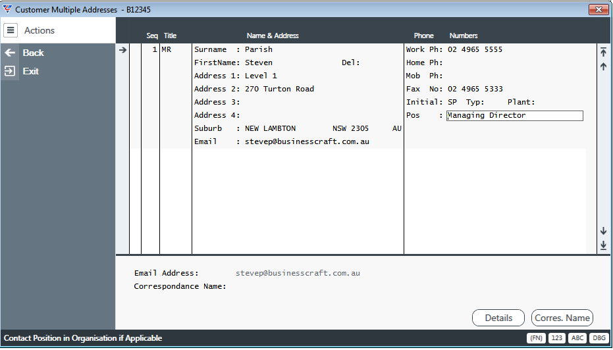The height and width of the screenshot is (350, 613).
Task: Click the BusinessCraft logo in title bar
Action: pyautogui.click(x=7, y=9)
